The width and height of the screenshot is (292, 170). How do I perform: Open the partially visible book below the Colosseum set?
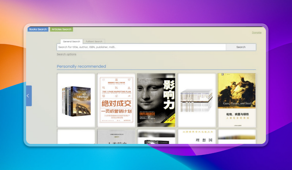tap(76, 137)
